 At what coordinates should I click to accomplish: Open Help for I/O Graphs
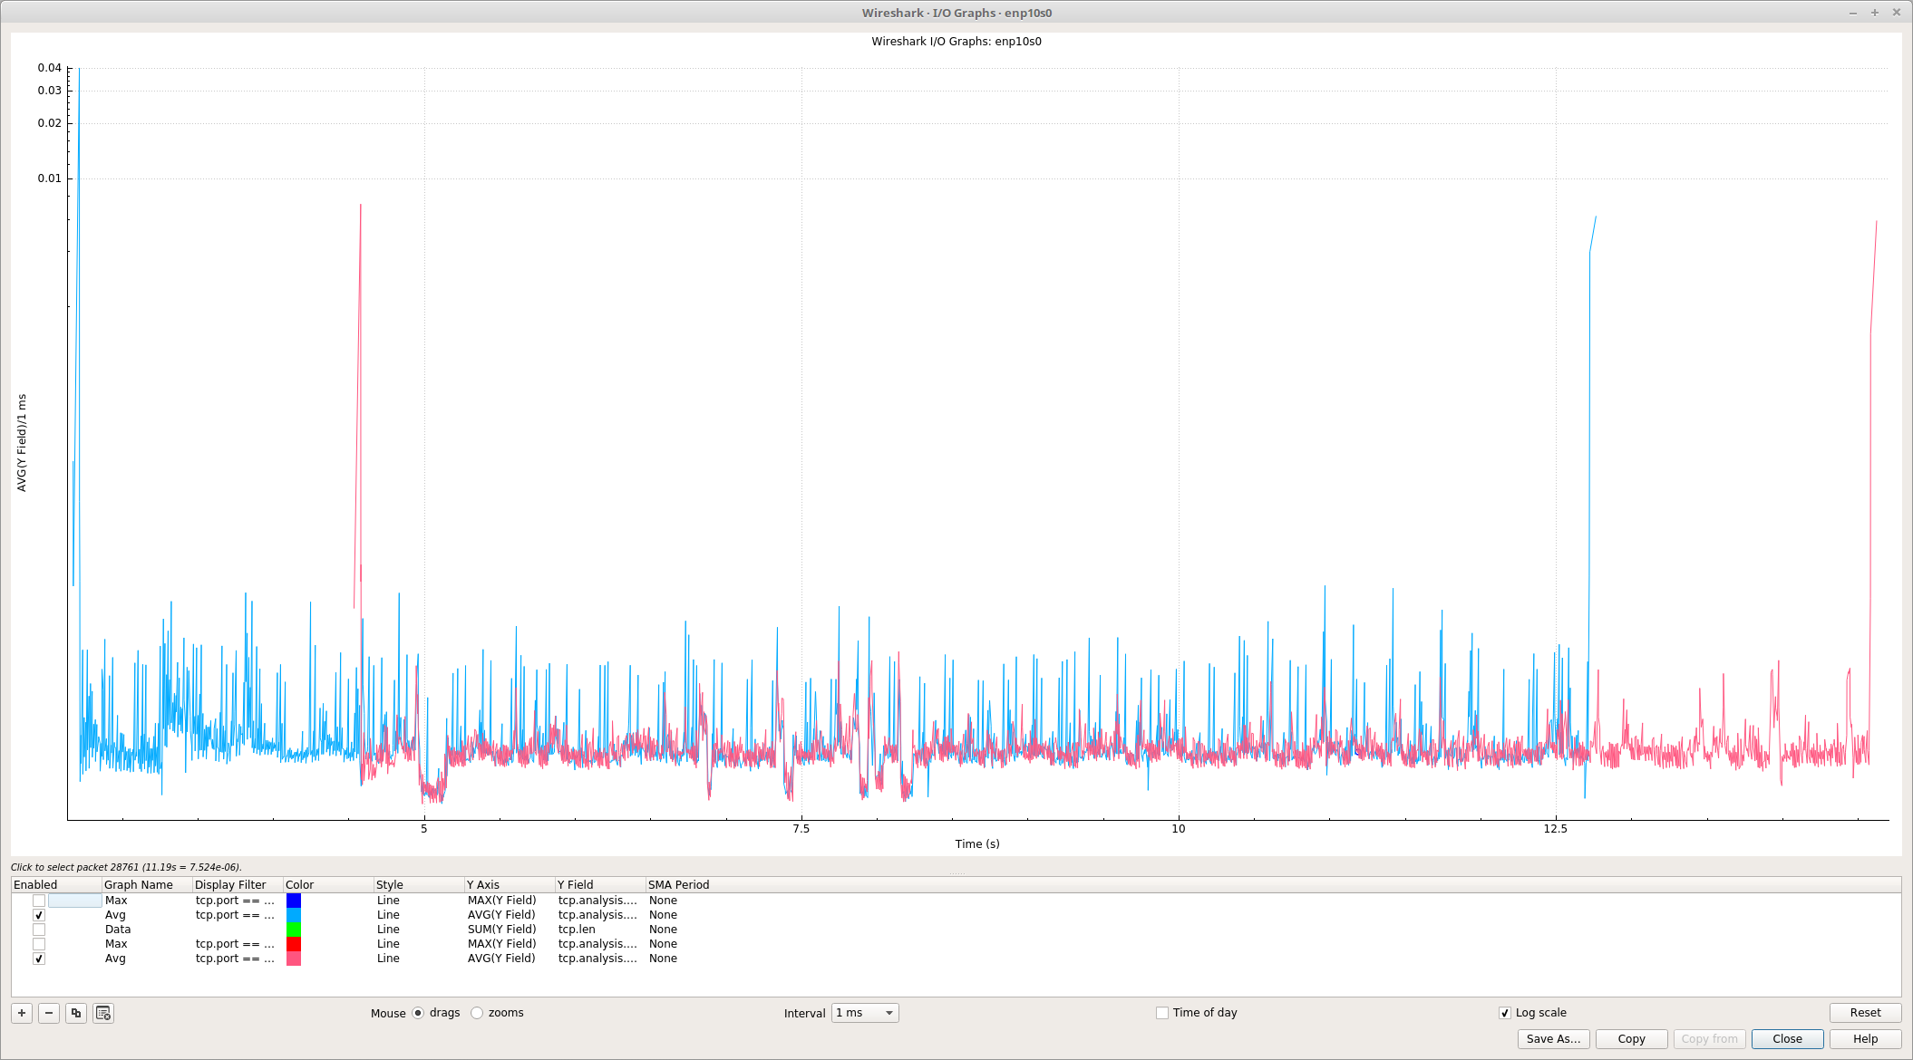click(x=1865, y=1039)
